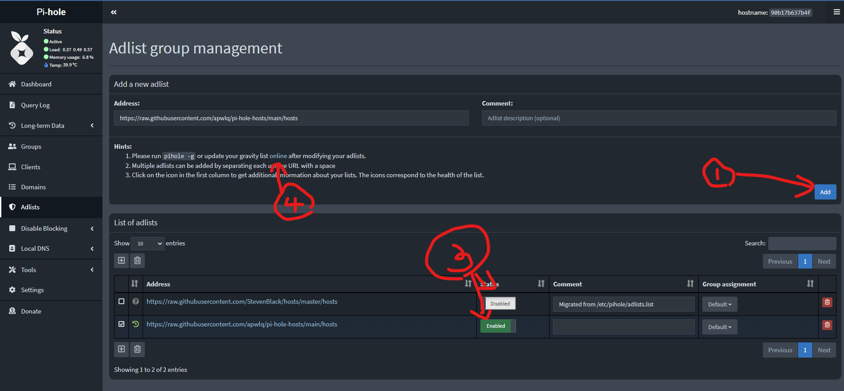The image size is (844, 391).
Task: Open the hamburger menu at top right
Action: [836, 12]
